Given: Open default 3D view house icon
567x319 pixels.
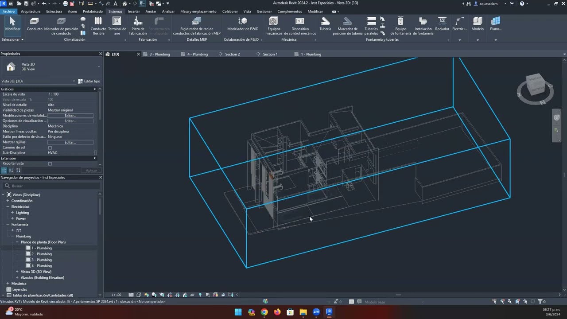Looking at the screenshot, I should coord(125,4).
